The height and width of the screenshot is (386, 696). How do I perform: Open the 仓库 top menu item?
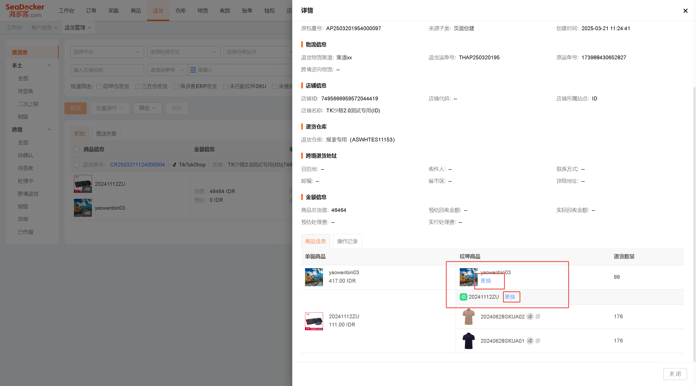(x=180, y=11)
